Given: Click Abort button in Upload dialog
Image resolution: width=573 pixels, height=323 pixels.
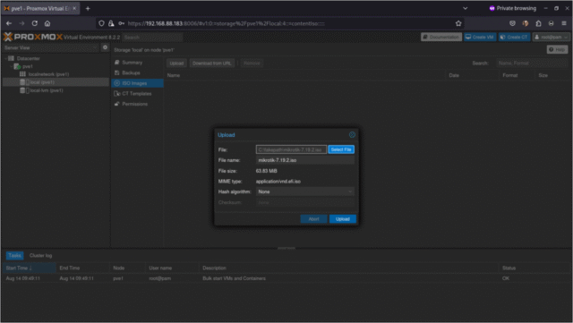Looking at the screenshot, I should coord(313,219).
